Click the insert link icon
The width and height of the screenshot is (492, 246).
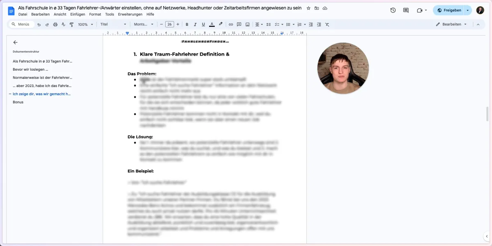pos(231,25)
